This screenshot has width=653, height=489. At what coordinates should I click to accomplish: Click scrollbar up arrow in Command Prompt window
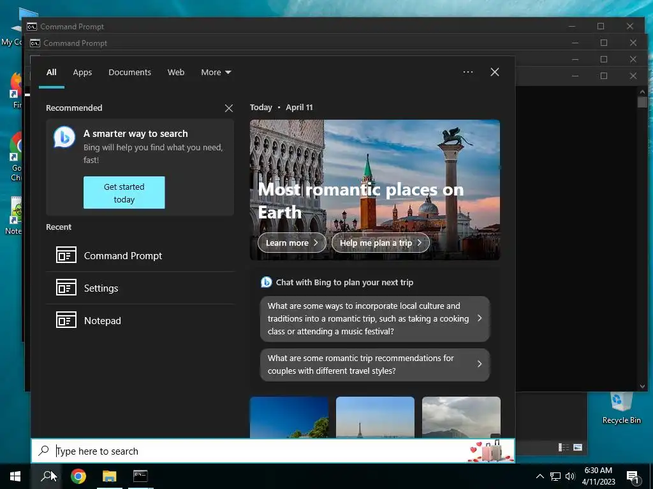[x=642, y=92]
